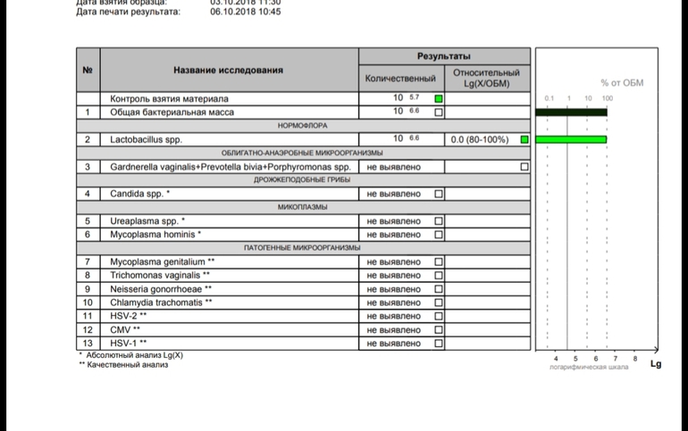Image resolution: width=688 pixels, height=431 pixels.
Task: Click the Mycoplasma genitalium test name
Action: (x=162, y=262)
